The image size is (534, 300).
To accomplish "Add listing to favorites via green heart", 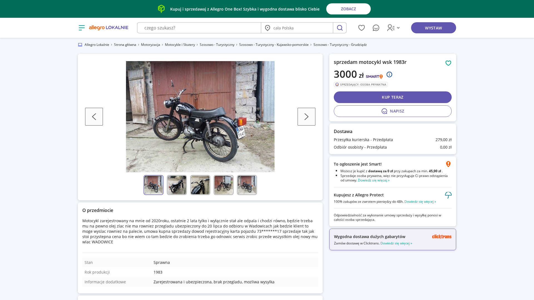I will [x=448, y=63].
